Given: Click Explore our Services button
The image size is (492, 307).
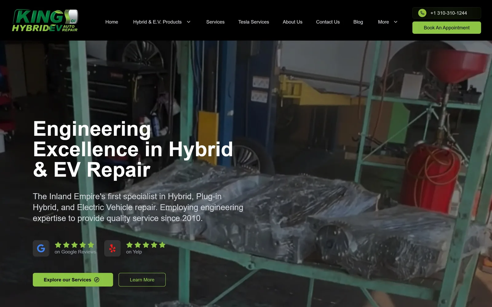Looking at the screenshot, I should (73, 280).
